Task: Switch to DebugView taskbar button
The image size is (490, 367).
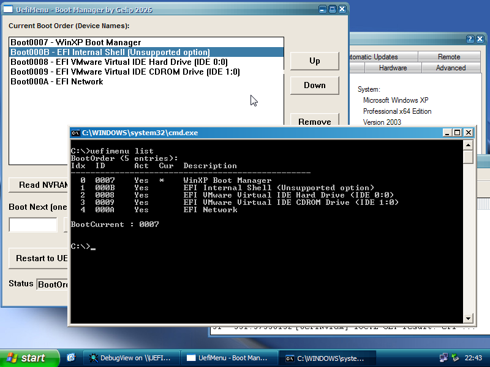Action: (x=132, y=358)
